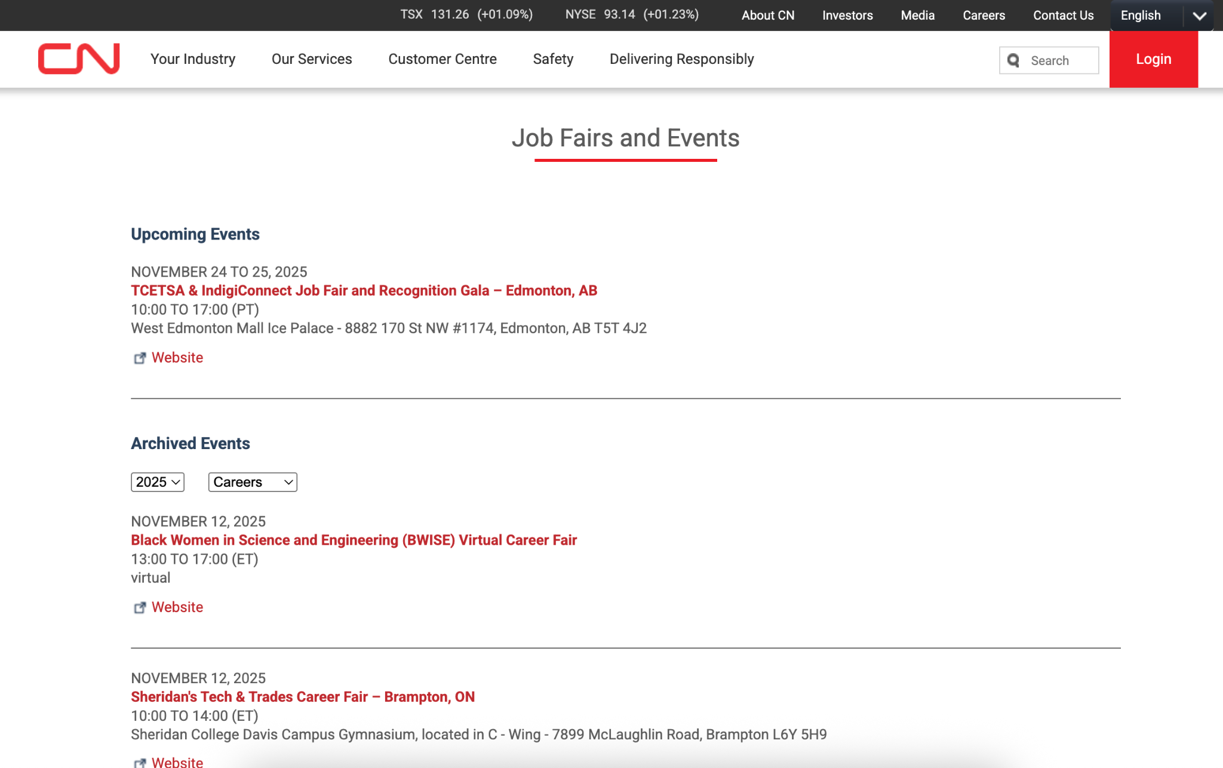
Task: Open the English language dropdown
Action: [x=1200, y=16]
